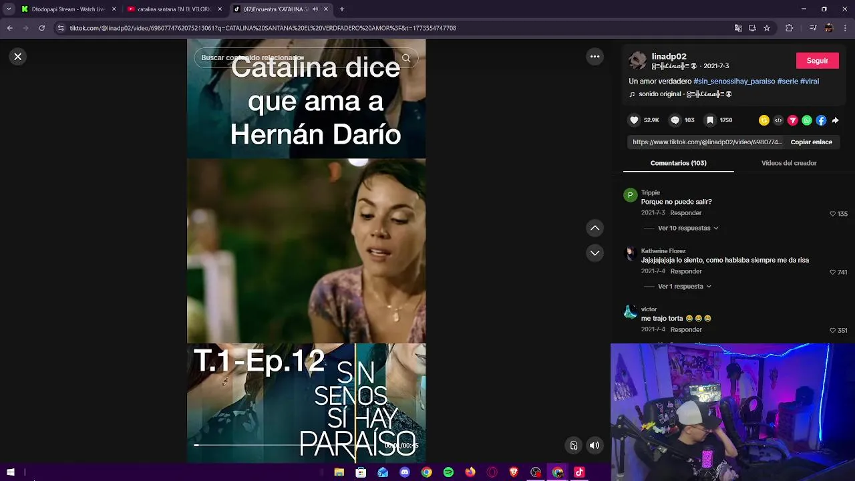
Task: Open comments via the speech bubble icon
Action: (675, 120)
